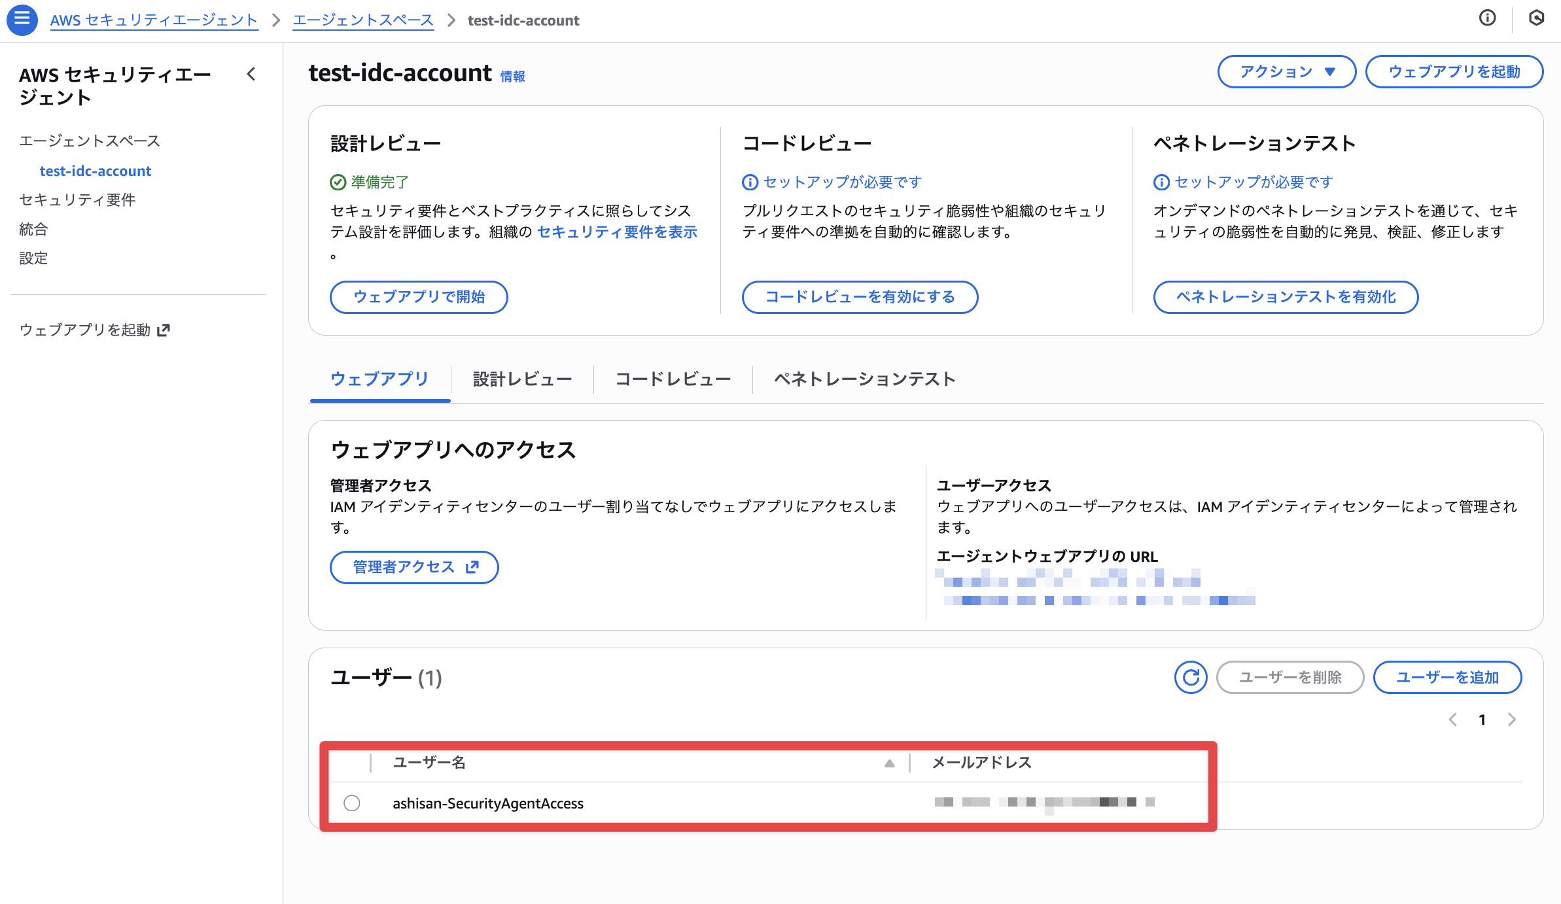Viewport: 1561px width, 904px height.
Task: Switch to the ペネトレーションテスト tab
Action: point(864,379)
